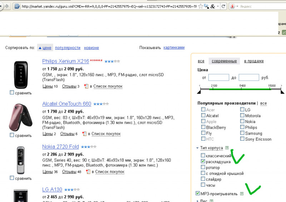Tick сравнить checkbox for Philips Xenium X216
Image resolution: width=286 pixels, height=202 pixels.
pyautogui.click(x=12, y=92)
